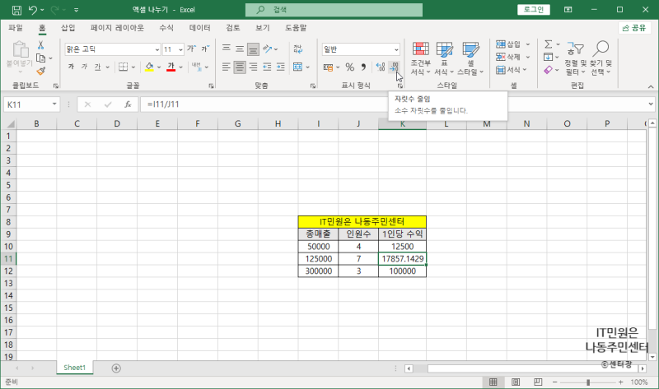Switch to the Insert (삽입) tab
The image size is (659, 389).
click(x=68, y=28)
